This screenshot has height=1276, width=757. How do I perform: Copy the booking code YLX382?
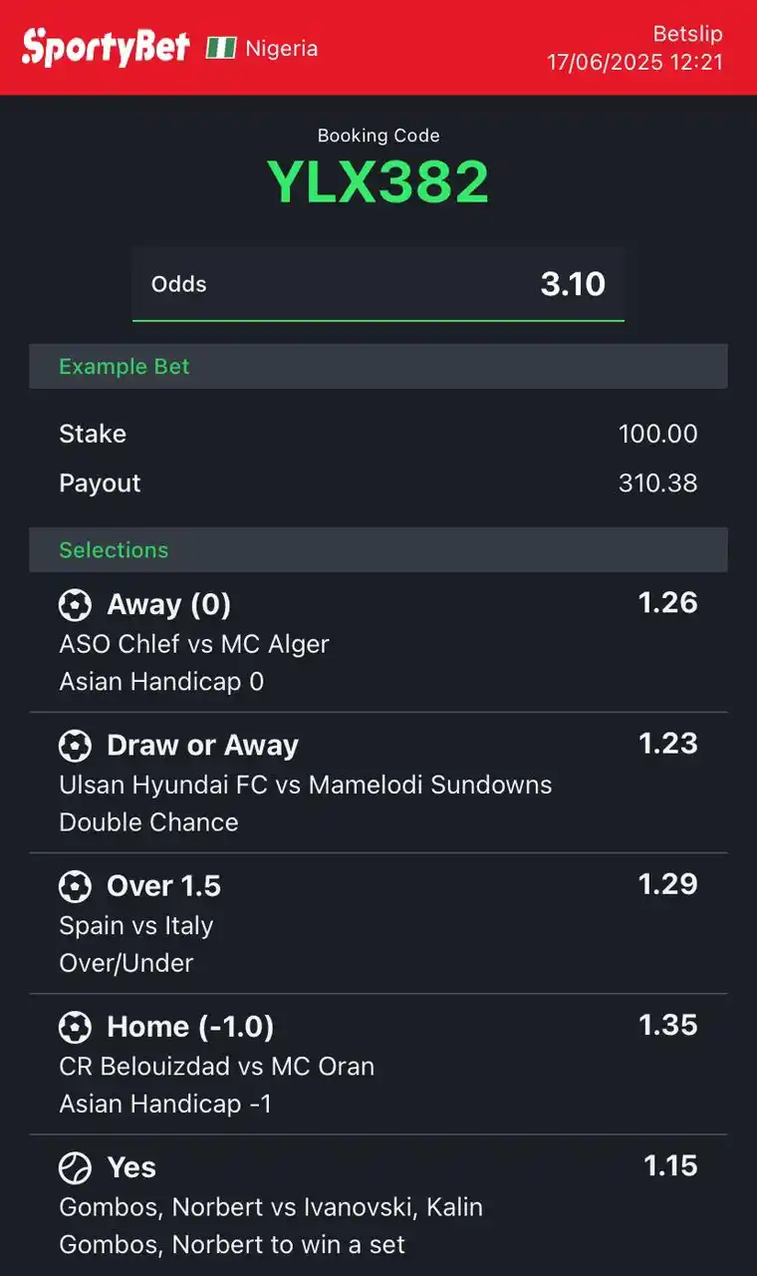(378, 181)
